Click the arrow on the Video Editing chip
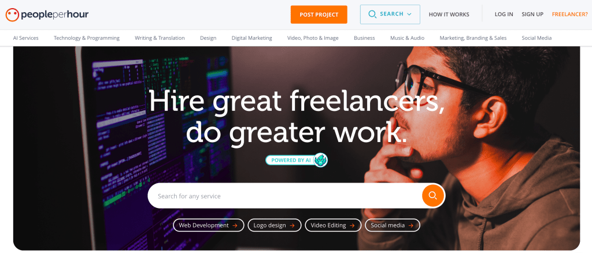Viewport: 592px width, 253px height. coord(352,225)
